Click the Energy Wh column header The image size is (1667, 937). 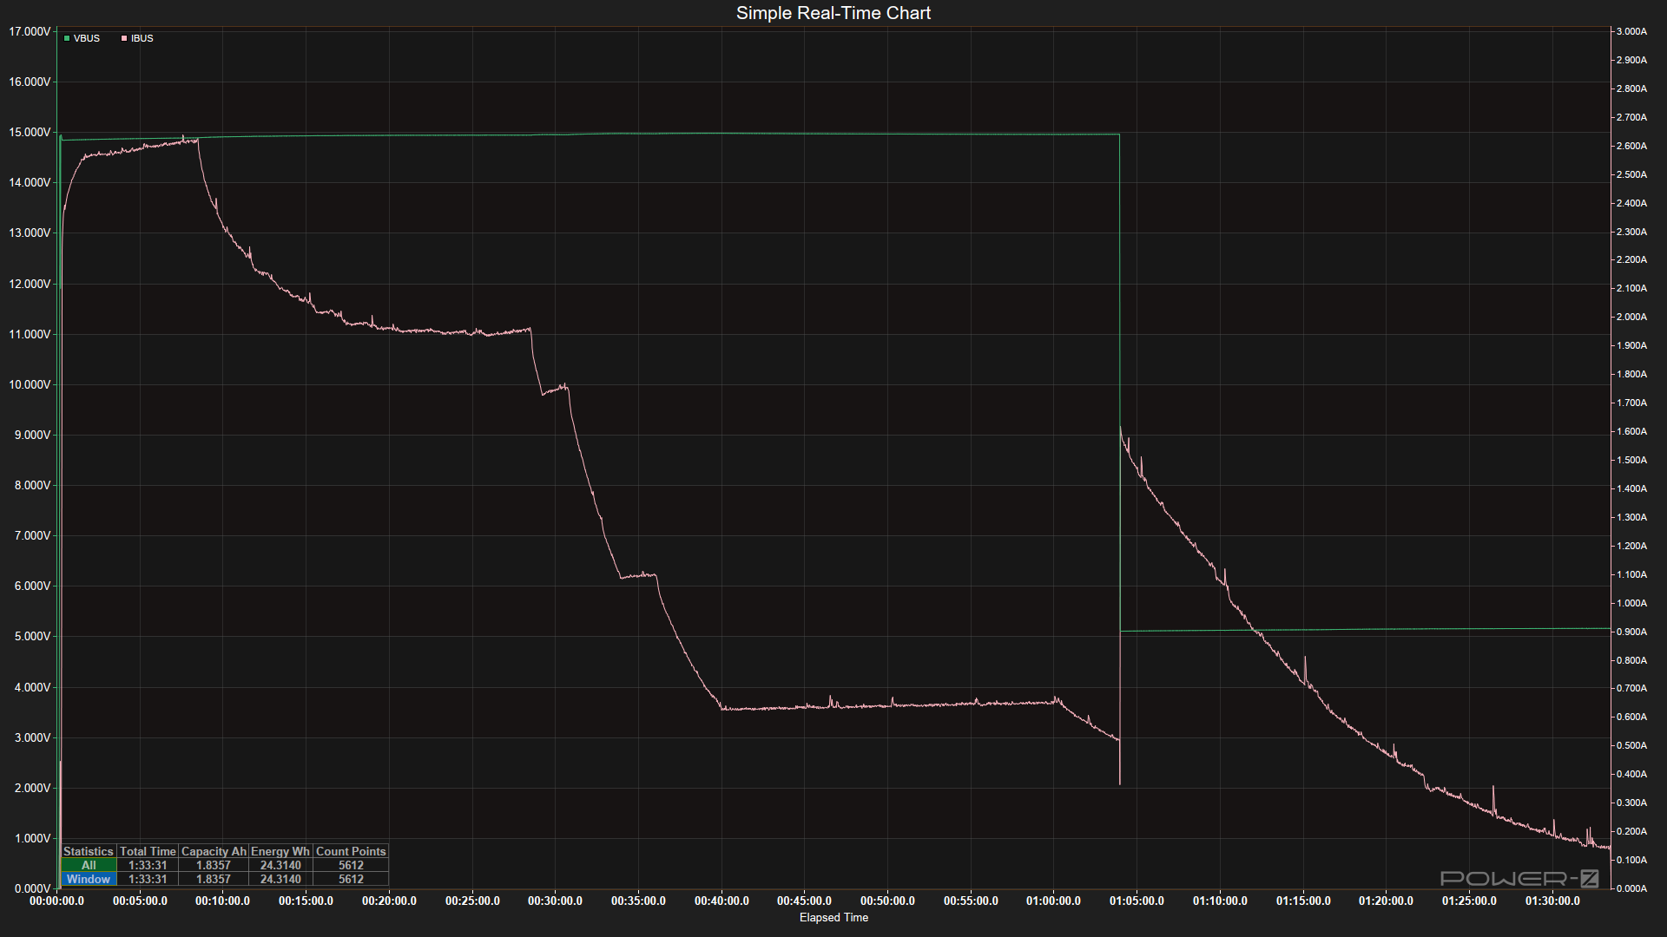pos(280,851)
